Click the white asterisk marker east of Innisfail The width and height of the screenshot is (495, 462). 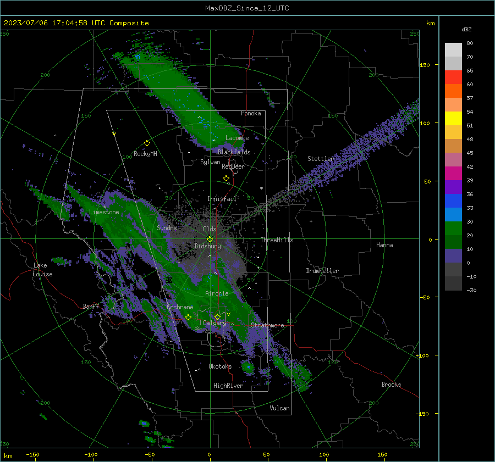tap(261, 188)
